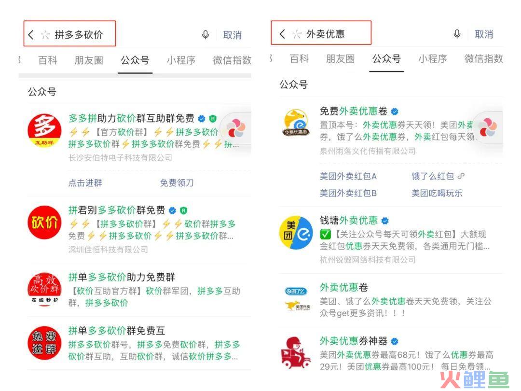Image resolution: width=521 pixels, height=391 pixels.
Task: Cancel the 拼多多砍价 search
Action: point(232,35)
